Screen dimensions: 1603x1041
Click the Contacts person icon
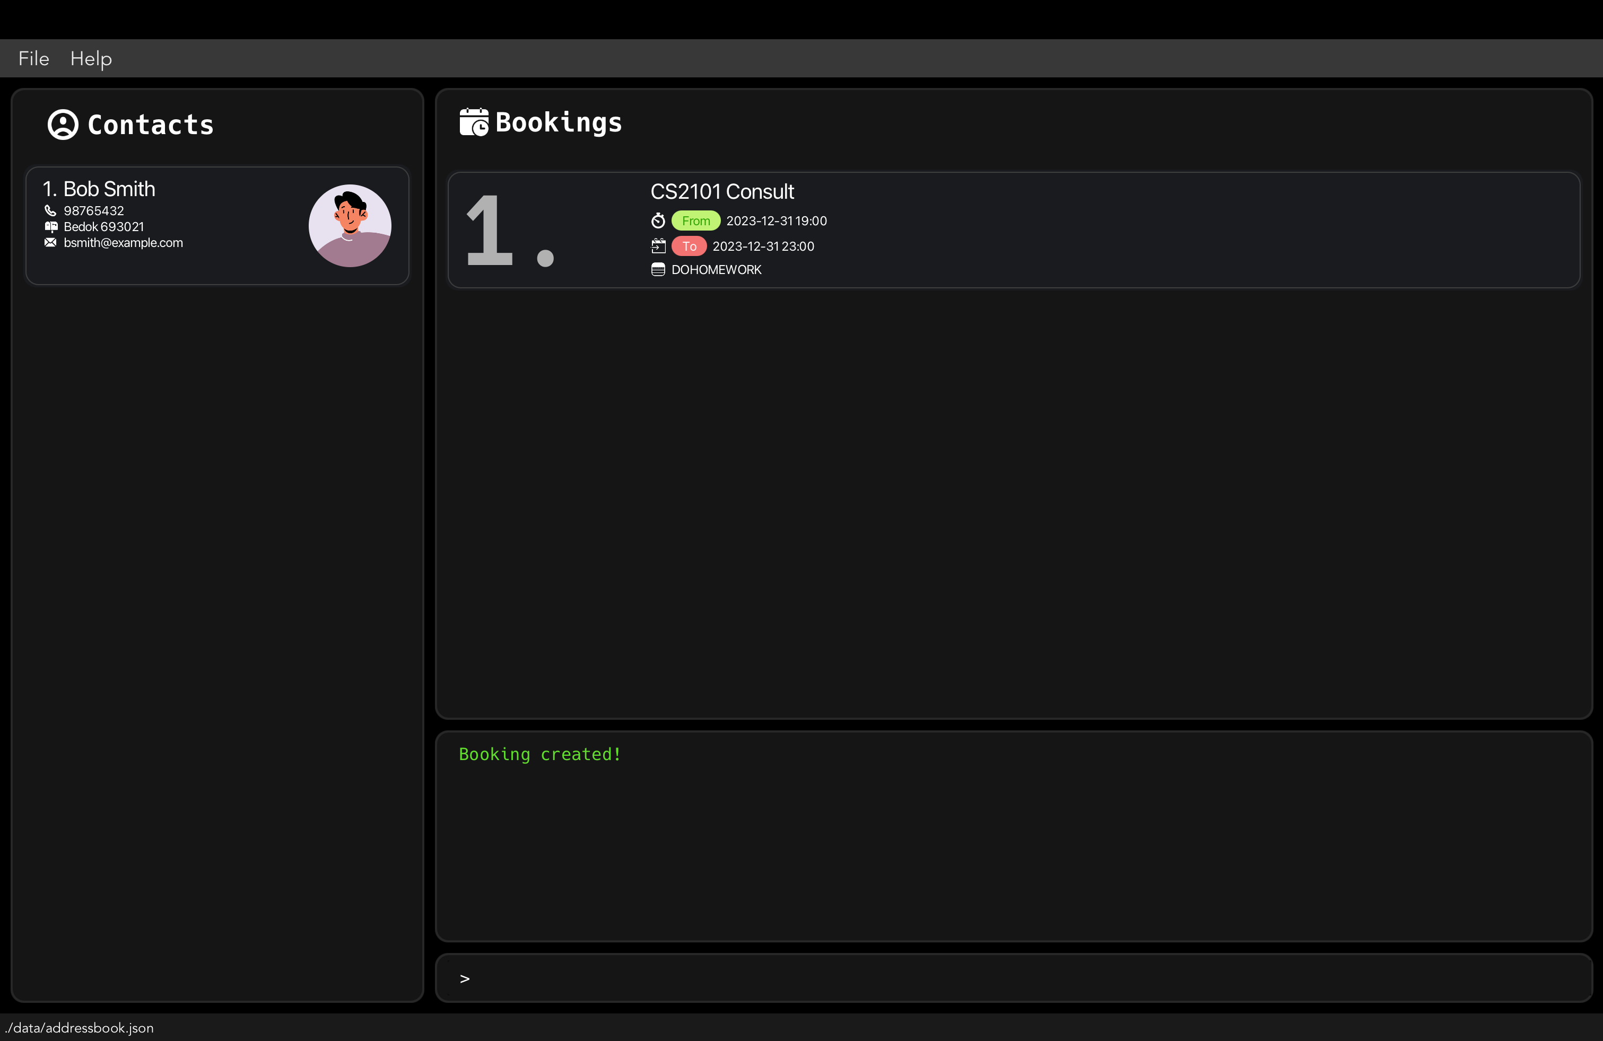pos(63,125)
